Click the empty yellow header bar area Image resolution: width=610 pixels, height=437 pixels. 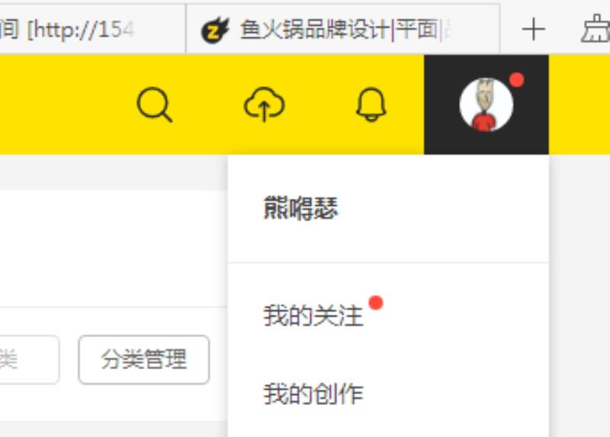click(x=66, y=104)
